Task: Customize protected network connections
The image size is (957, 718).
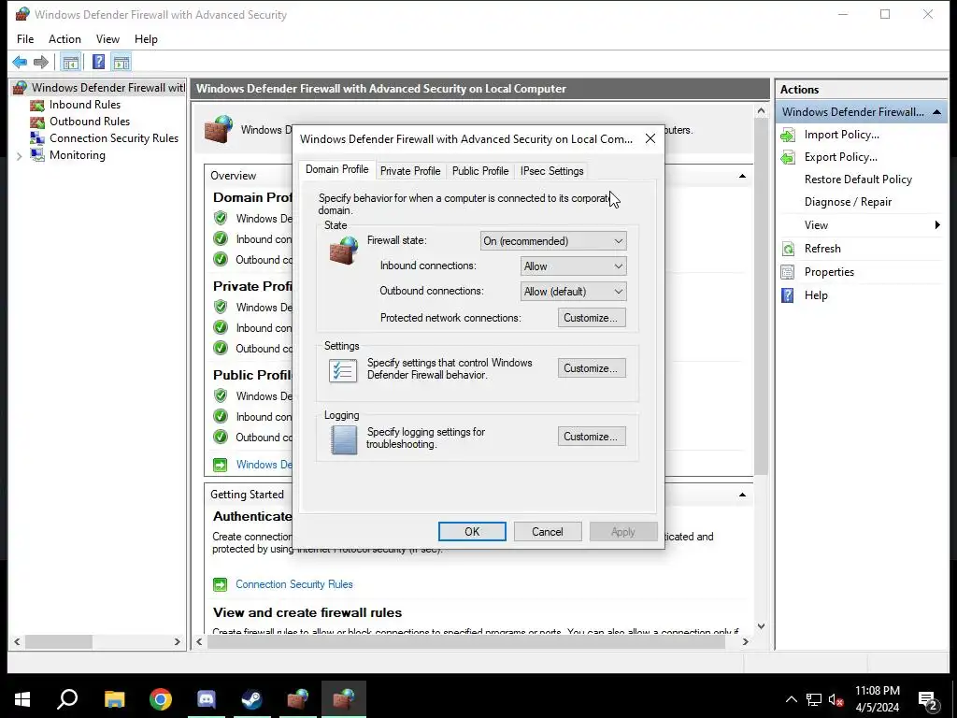Action: (592, 318)
